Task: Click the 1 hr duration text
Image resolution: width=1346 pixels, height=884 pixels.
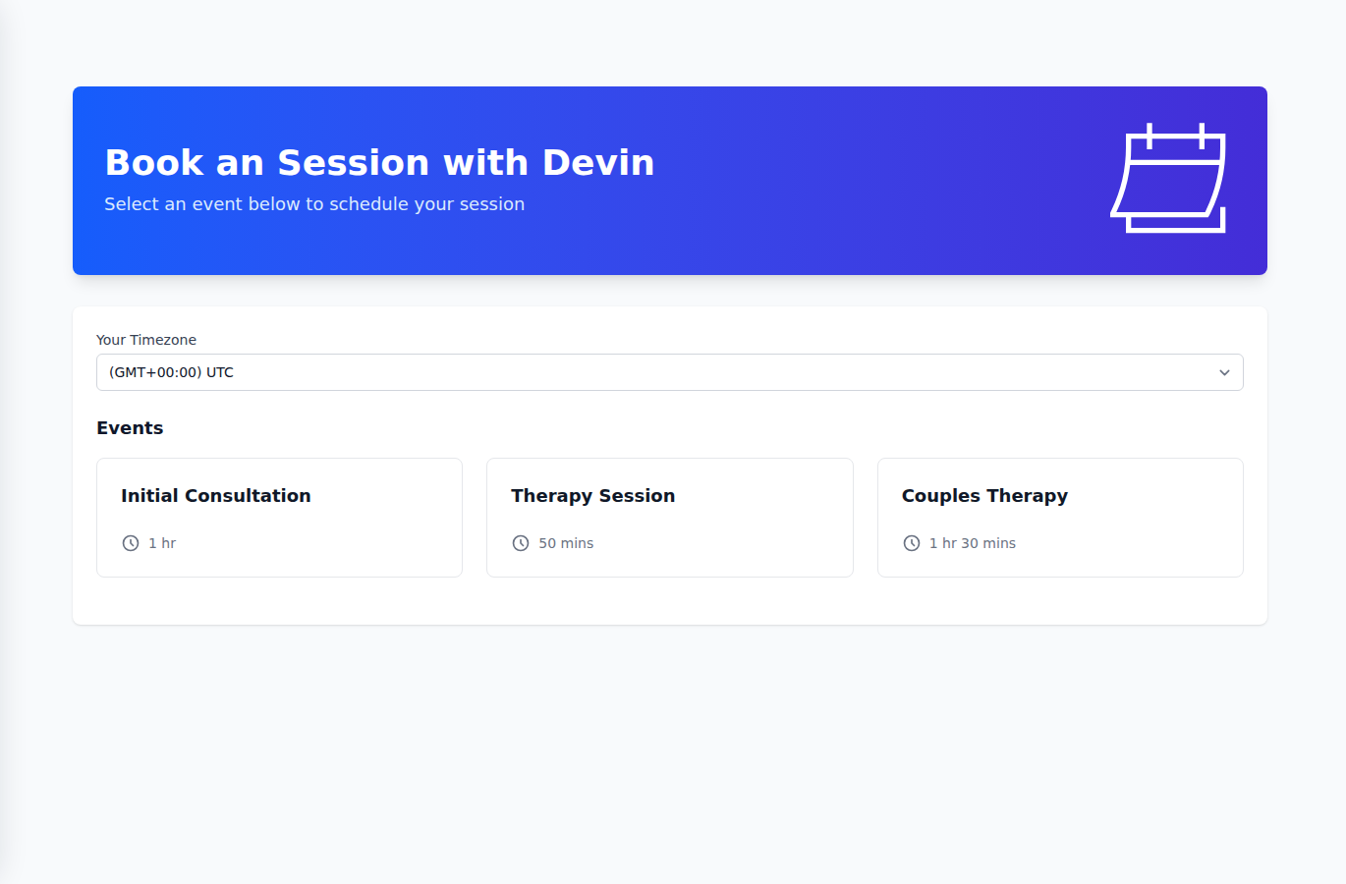Action: (x=161, y=542)
